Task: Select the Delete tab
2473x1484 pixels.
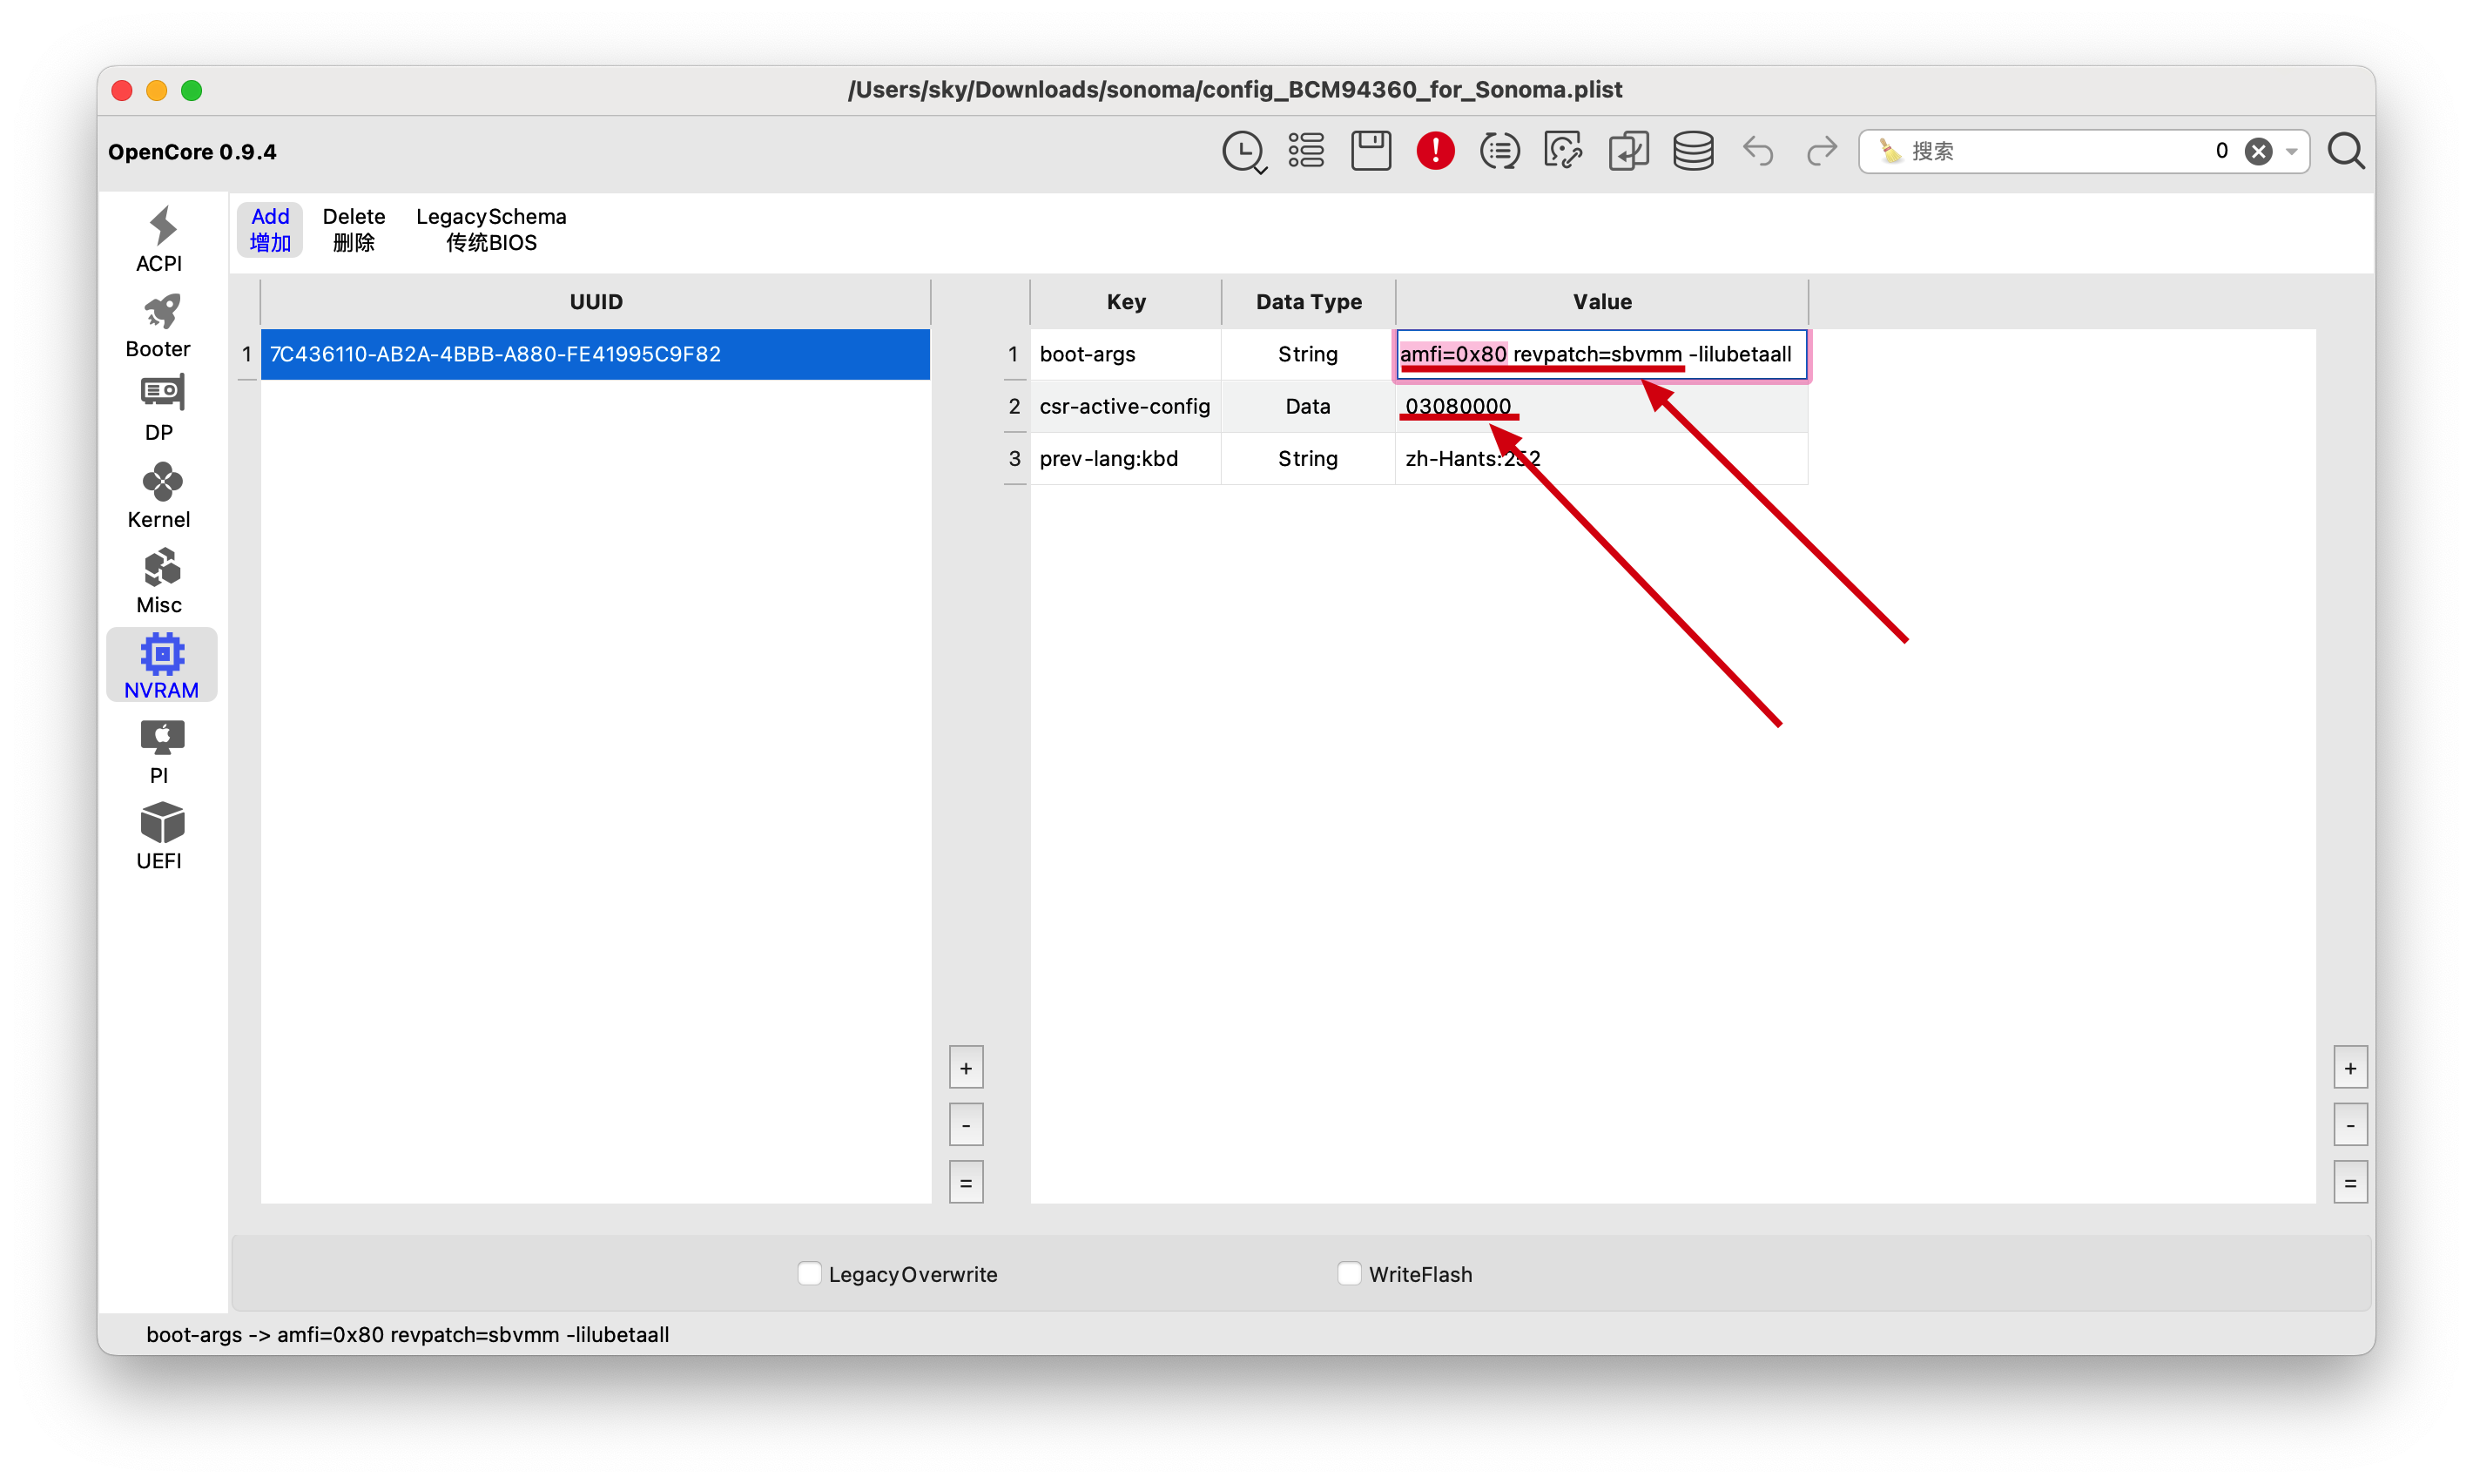Action: pyautogui.click(x=354, y=229)
